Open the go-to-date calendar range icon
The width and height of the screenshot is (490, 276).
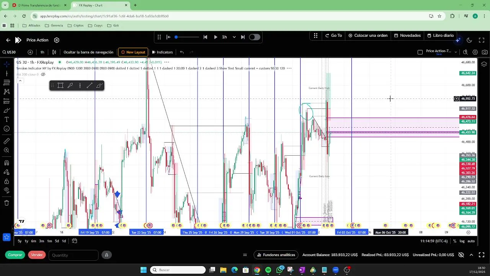coord(75,241)
